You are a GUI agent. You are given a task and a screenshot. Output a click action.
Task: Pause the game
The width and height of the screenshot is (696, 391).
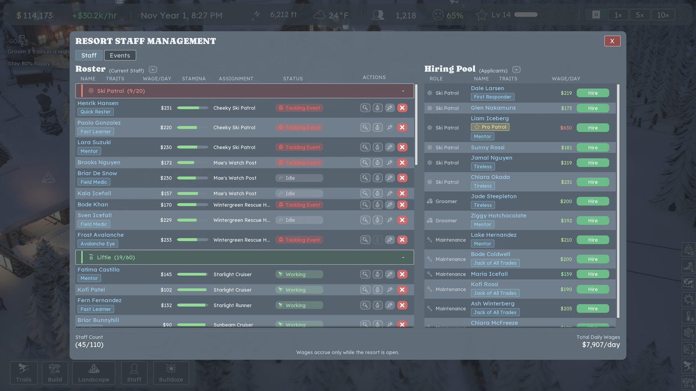tap(596, 15)
